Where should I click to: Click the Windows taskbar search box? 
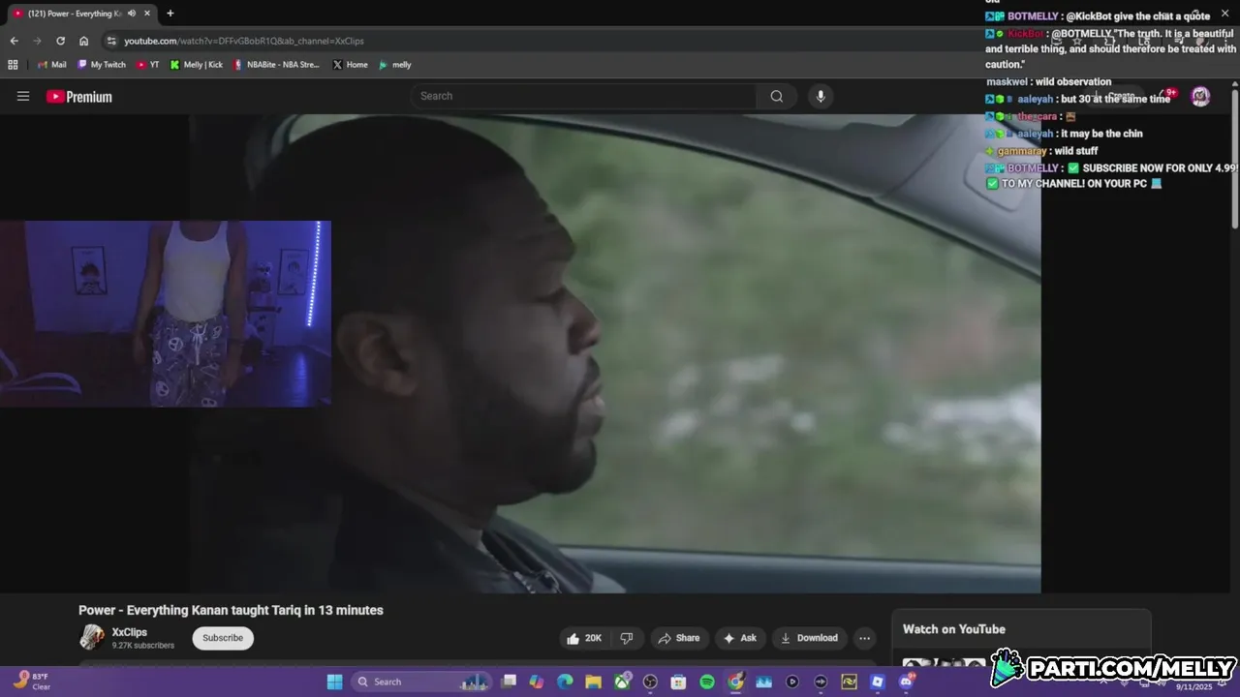421,682
